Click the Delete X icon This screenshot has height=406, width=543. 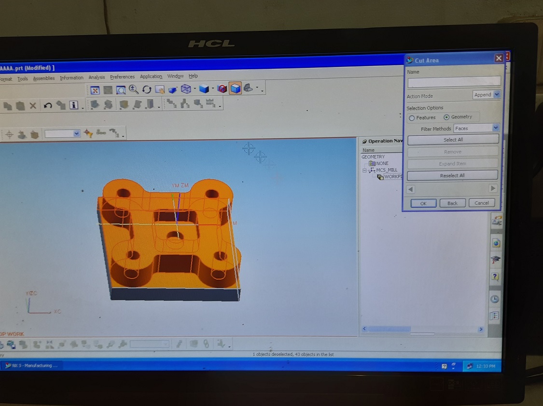pos(33,105)
